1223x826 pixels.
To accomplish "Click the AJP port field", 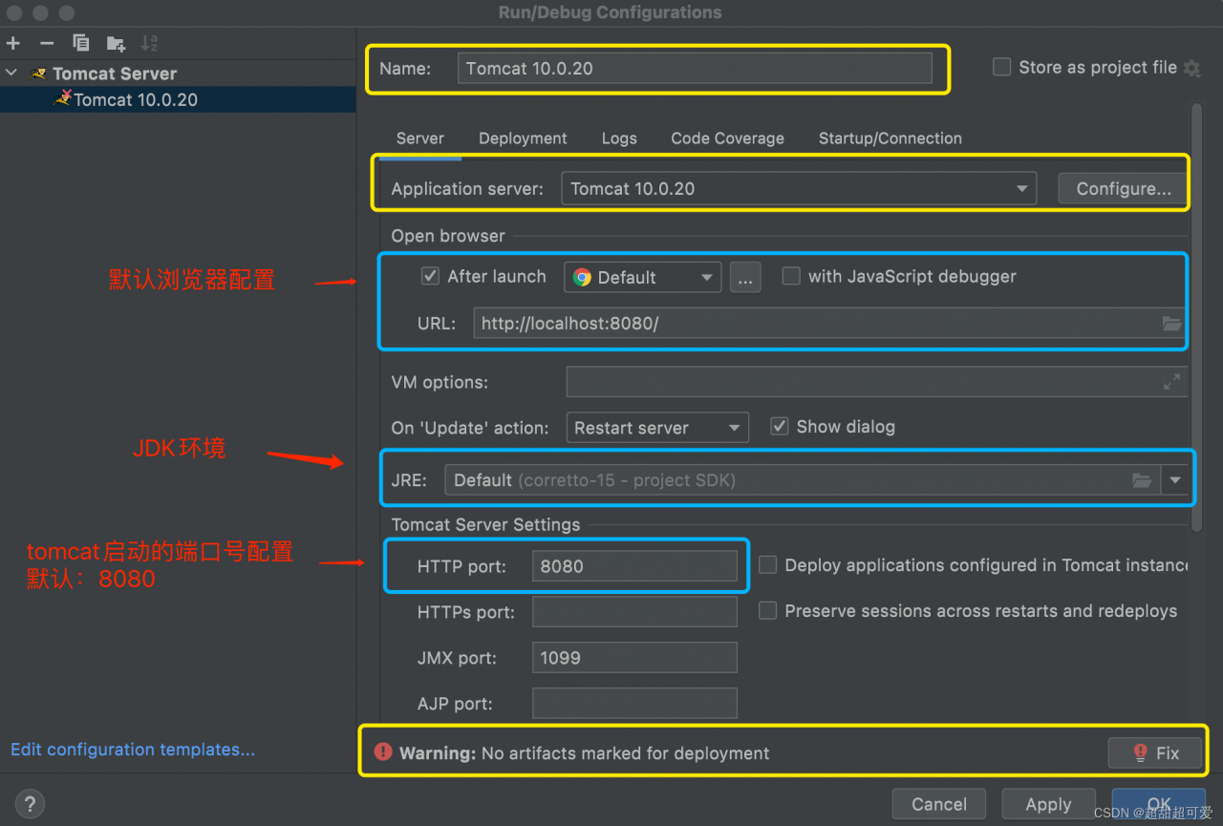I will click(x=634, y=703).
